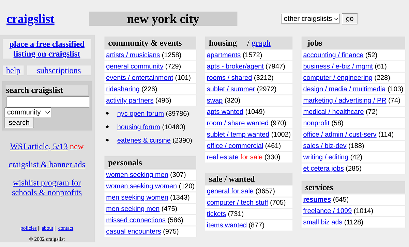The image size is (409, 247).
Task: Open wishlist program for schools & nonprofits
Action: (x=47, y=188)
